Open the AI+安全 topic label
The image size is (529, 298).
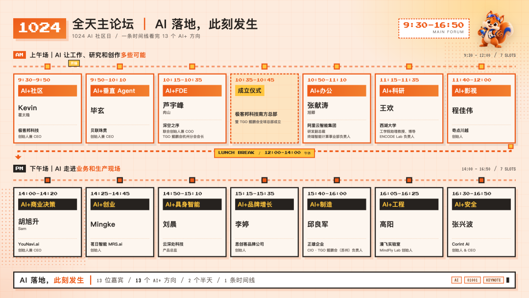coord(481,204)
